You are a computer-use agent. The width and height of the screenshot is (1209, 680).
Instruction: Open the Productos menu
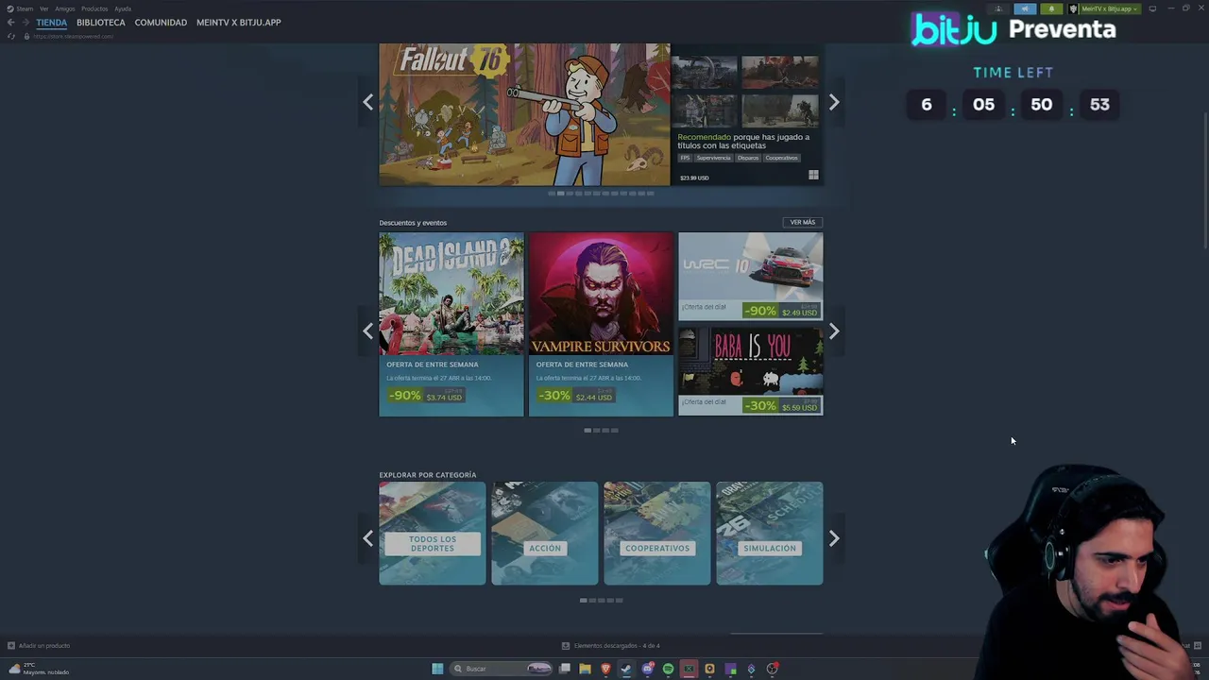click(94, 8)
